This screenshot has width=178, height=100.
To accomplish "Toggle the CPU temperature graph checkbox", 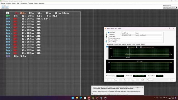I will (137, 47).
